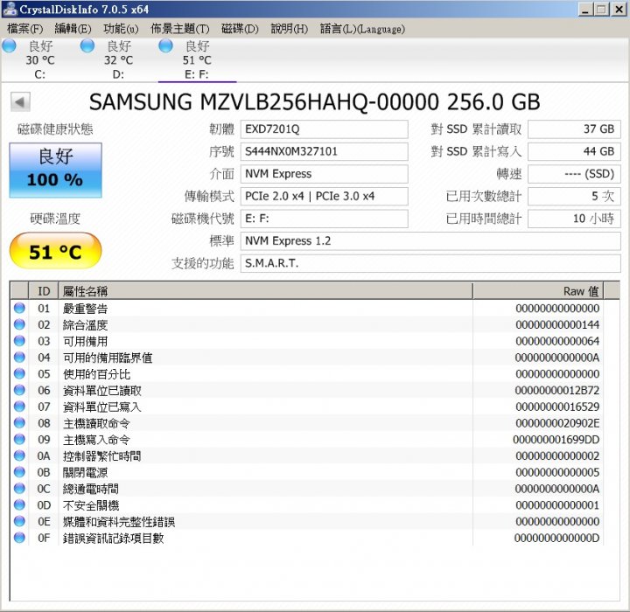630x612 pixels.
Task: Click the CrystalDiskInfo title bar app icon
Action: coord(10,9)
